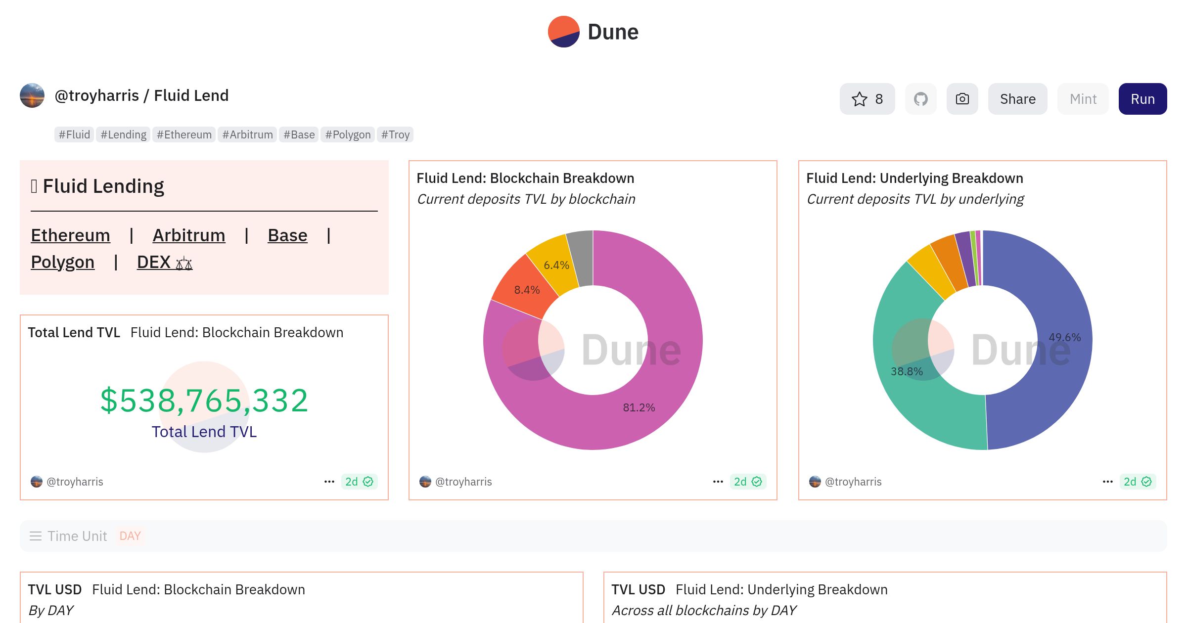Open TVL USD Blockchain Breakdown chart title
The width and height of the screenshot is (1187, 623).
pos(166,589)
